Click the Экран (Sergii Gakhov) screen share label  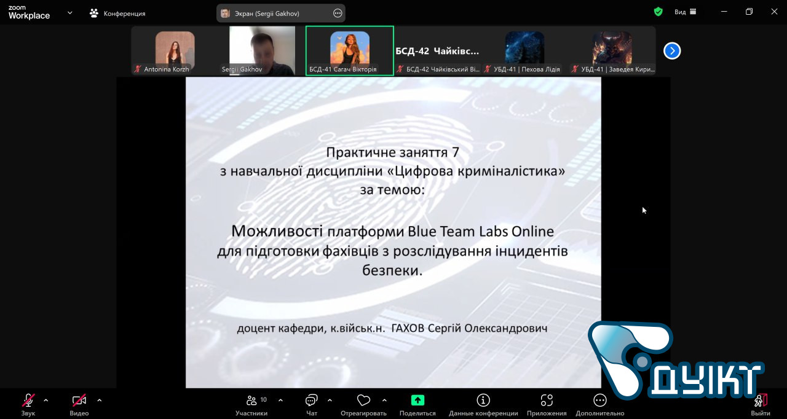tap(267, 13)
